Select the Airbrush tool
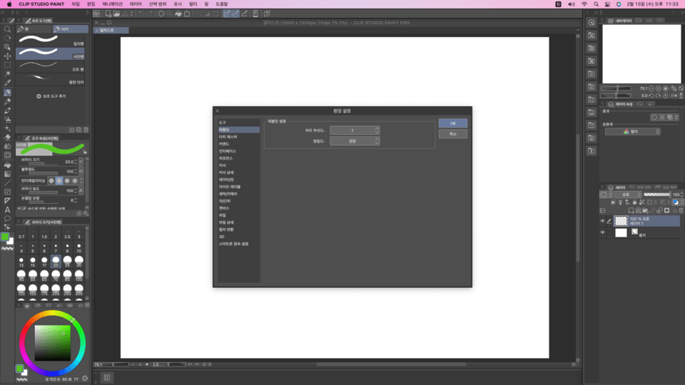685x385 pixels. [7, 119]
